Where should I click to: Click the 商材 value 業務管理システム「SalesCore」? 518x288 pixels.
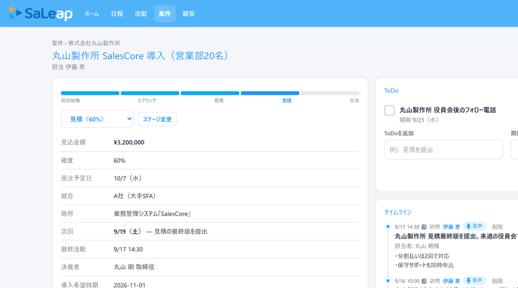pyautogui.click(x=153, y=214)
